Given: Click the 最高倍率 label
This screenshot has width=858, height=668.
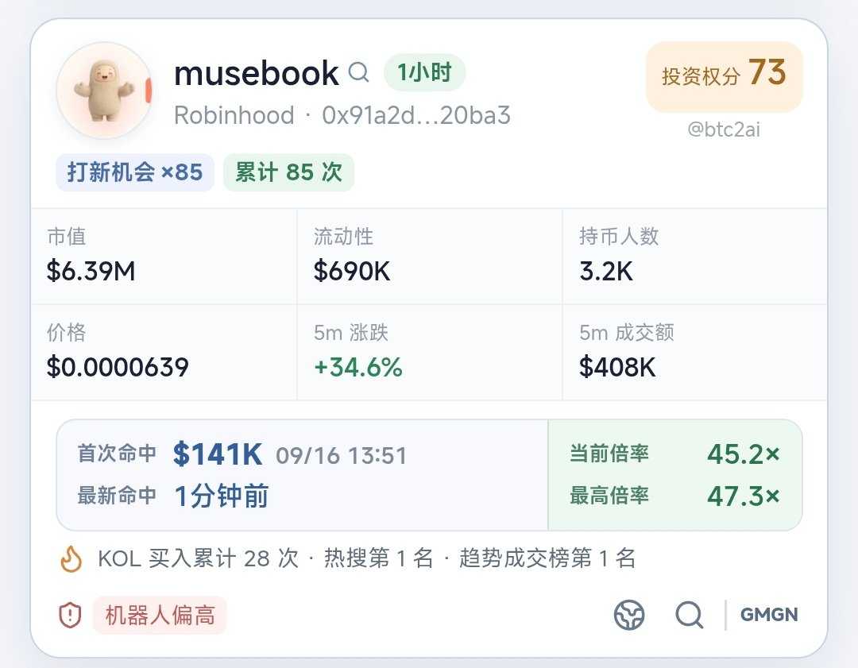Looking at the screenshot, I should (x=609, y=496).
